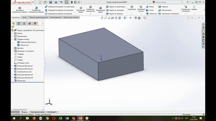Expand Бобышка-Вытянуть1 feature node

(12, 66)
